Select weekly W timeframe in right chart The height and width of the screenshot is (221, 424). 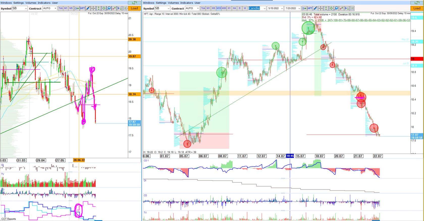(245, 8)
